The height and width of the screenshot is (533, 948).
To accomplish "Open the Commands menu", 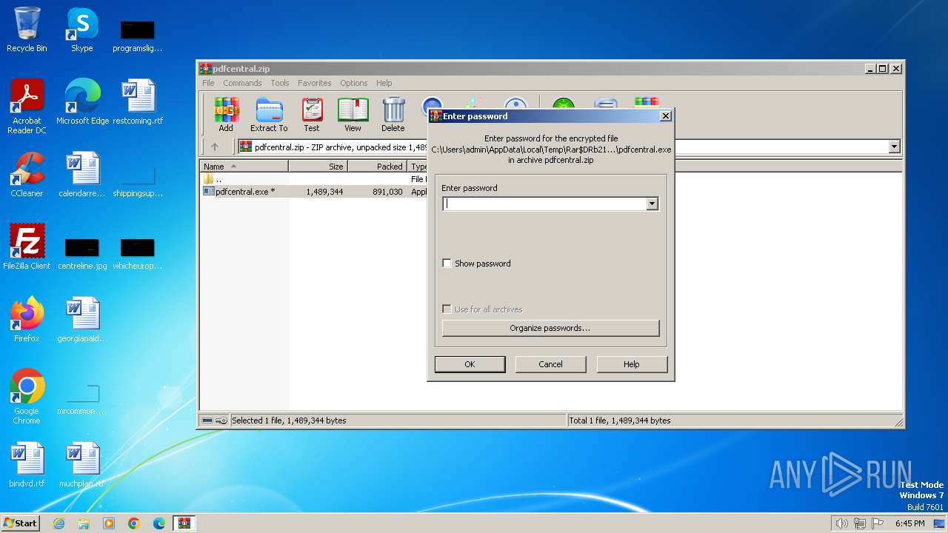I will point(242,83).
